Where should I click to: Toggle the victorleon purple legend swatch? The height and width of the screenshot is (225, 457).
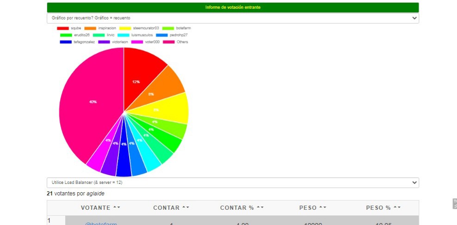(x=104, y=42)
